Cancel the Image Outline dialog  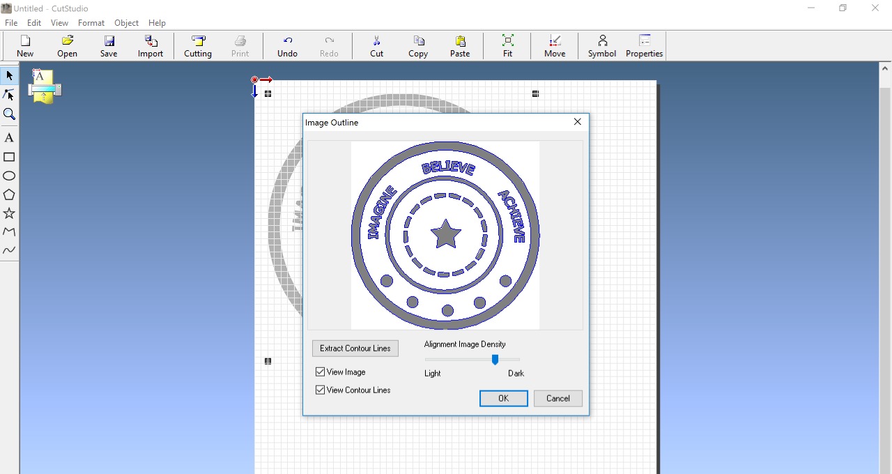click(558, 398)
